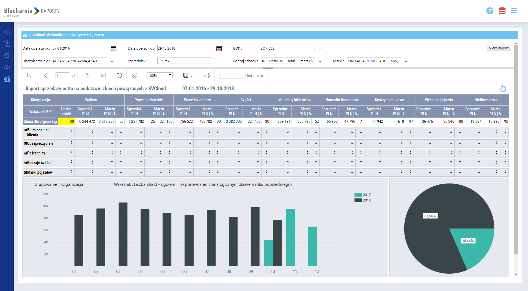
Task: Open the hamburger menu icon
Action: 514,11
